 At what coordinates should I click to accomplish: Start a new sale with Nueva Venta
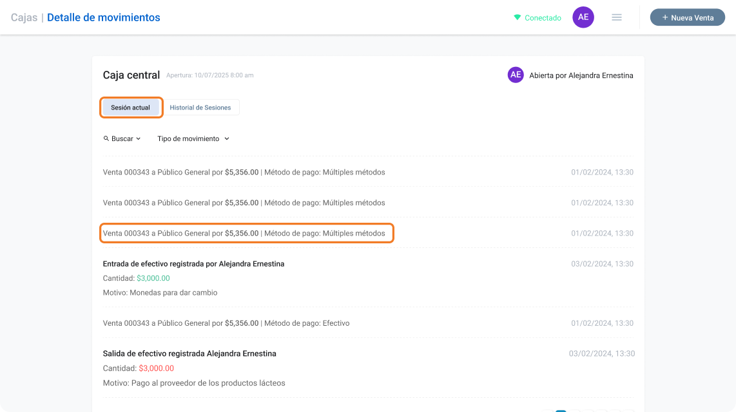tap(687, 17)
